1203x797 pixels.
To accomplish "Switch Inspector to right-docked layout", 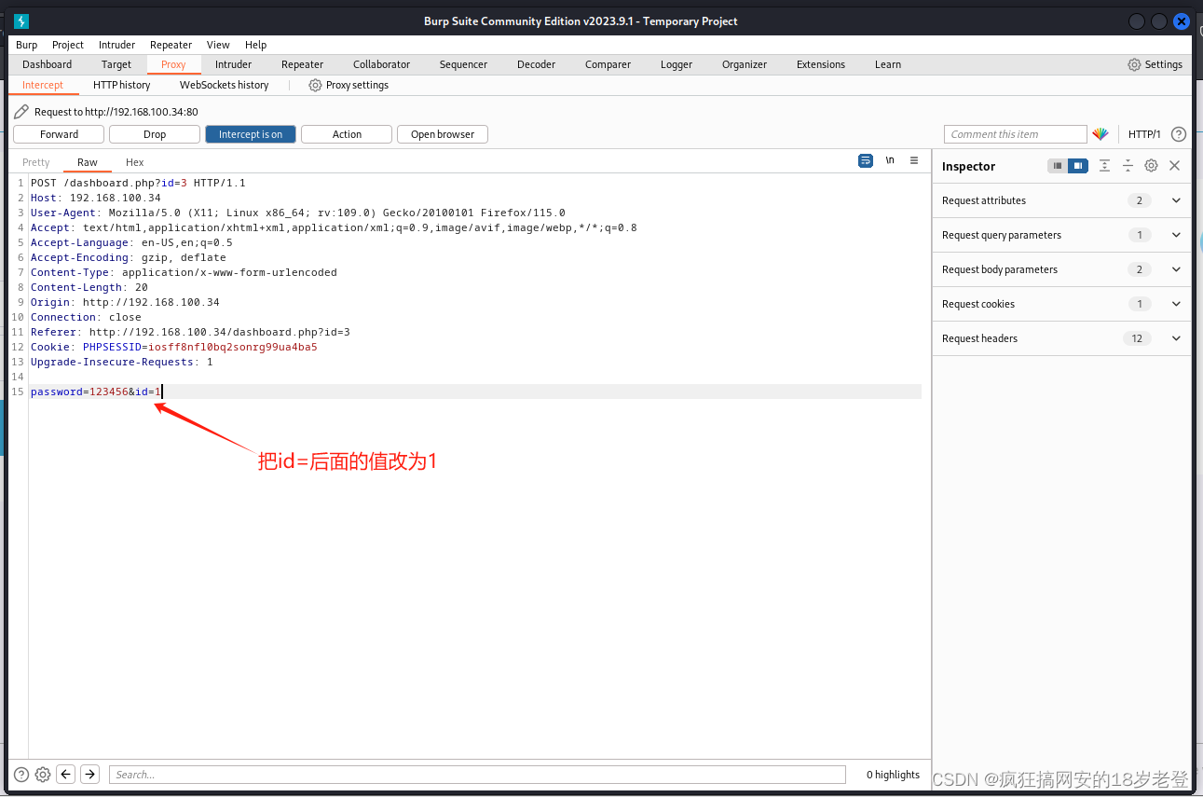I will coord(1078,166).
